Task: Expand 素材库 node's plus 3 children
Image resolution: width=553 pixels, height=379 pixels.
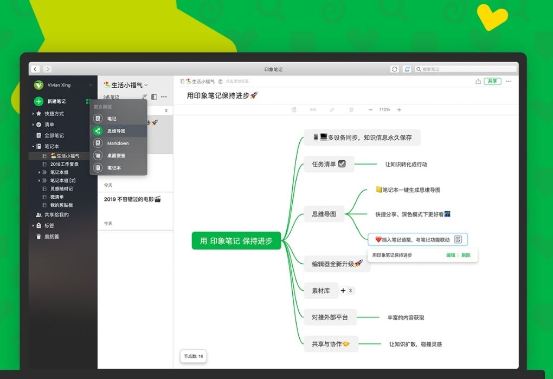Action: [x=346, y=291]
